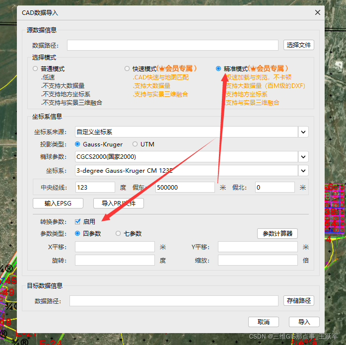Choose UTM projection type

coord(135,144)
